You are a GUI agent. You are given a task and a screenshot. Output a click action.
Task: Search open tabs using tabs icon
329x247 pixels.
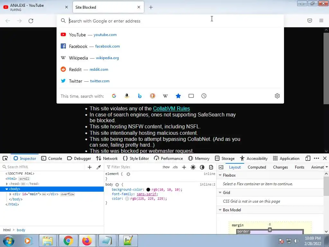click(x=191, y=96)
